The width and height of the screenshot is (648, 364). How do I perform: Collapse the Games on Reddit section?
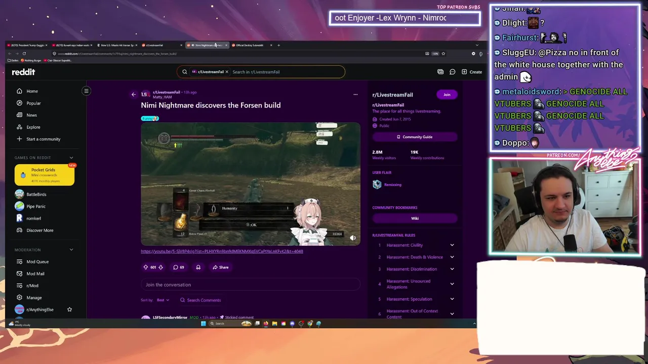point(71,158)
